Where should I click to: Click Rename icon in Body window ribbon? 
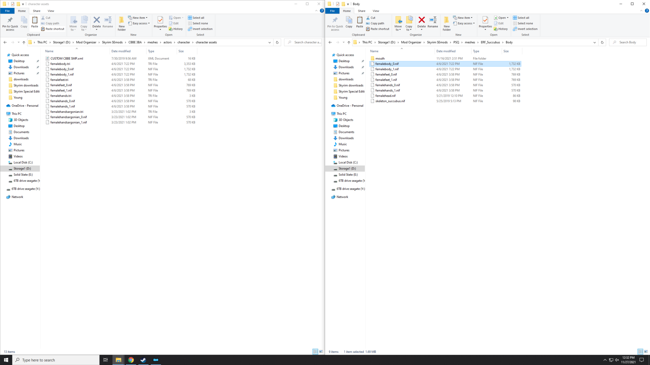433,22
